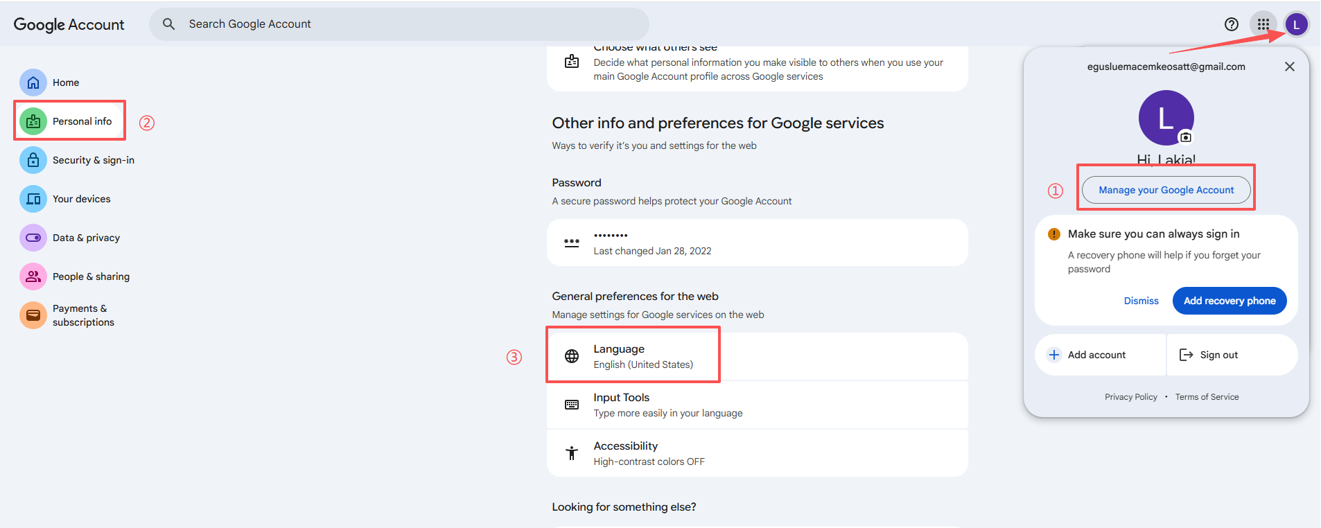Click the Input Tools keyboard icon
This screenshot has height=528, width=1321.
(x=572, y=405)
